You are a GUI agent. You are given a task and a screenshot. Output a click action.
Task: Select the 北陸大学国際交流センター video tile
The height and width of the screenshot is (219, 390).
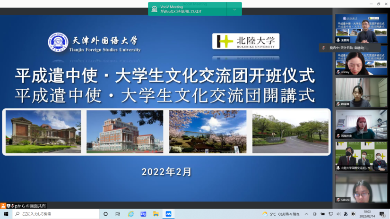point(361,156)
